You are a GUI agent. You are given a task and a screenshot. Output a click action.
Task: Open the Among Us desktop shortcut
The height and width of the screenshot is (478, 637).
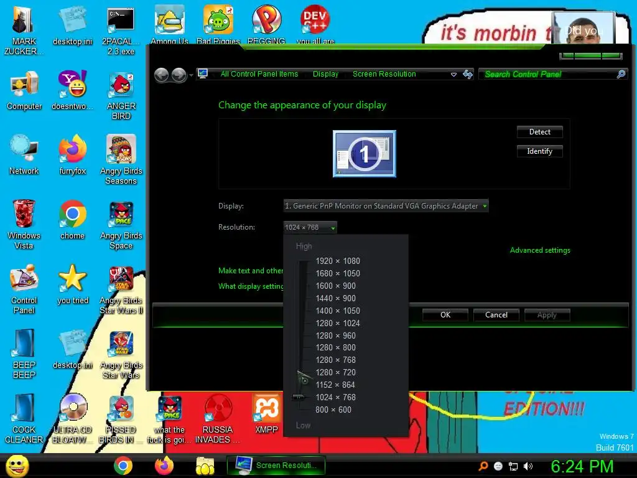coord(169,24)
